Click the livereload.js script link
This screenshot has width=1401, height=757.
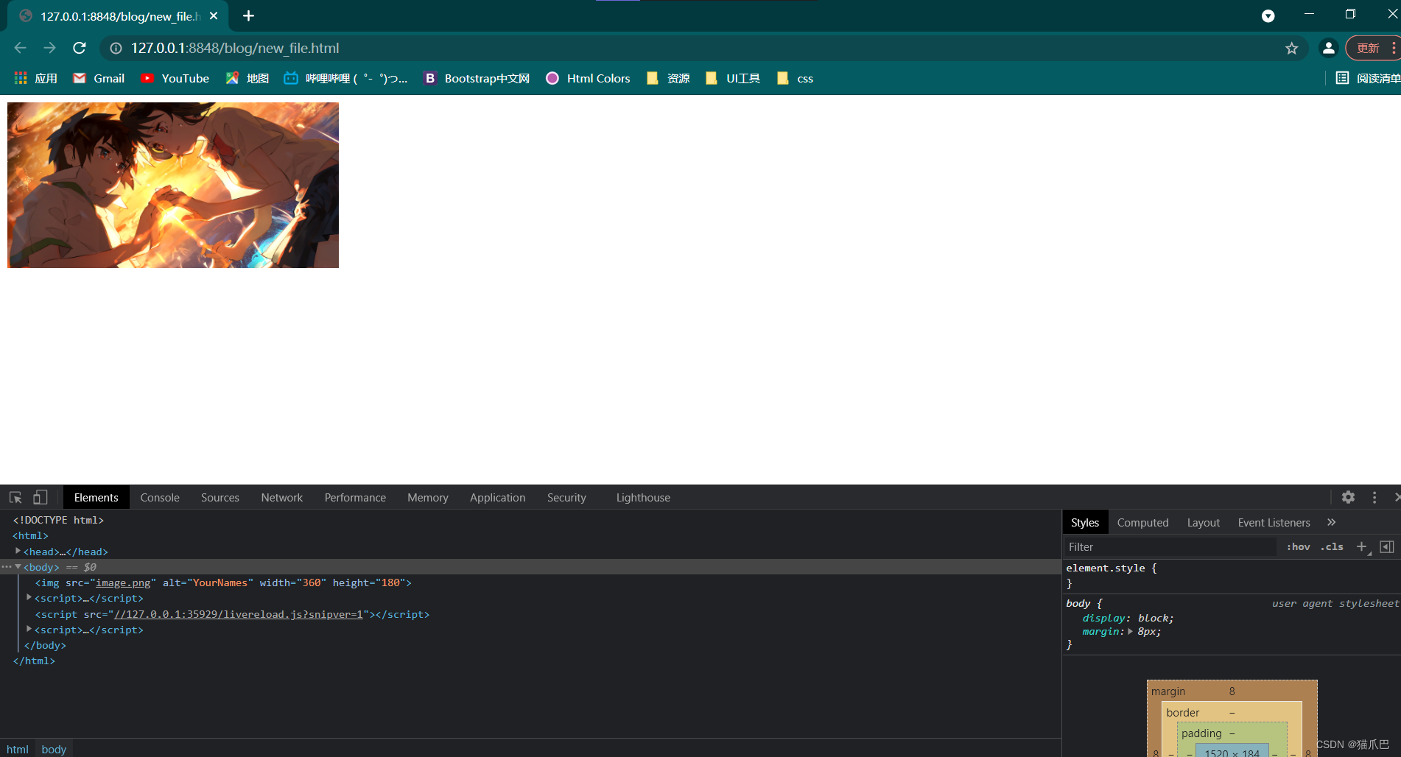point(239,614)
